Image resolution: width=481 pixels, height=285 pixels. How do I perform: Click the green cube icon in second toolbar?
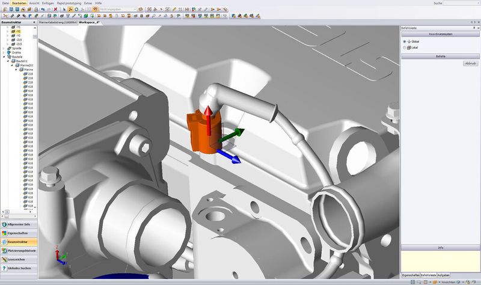(x=86, y=16)
